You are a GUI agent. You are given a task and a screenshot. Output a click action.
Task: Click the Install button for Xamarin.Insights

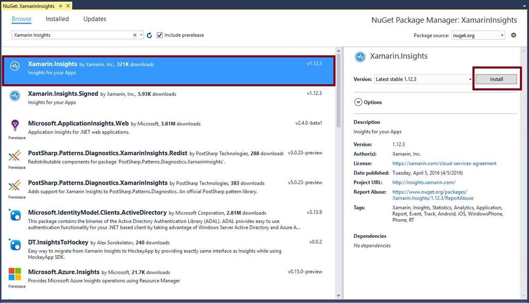tap(495, 79)
